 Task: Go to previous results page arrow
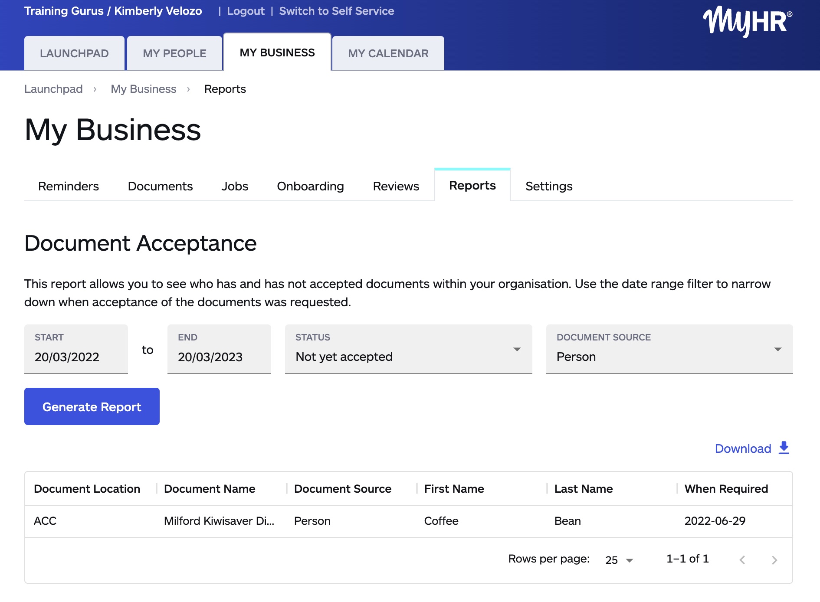(x=742, y=560)
